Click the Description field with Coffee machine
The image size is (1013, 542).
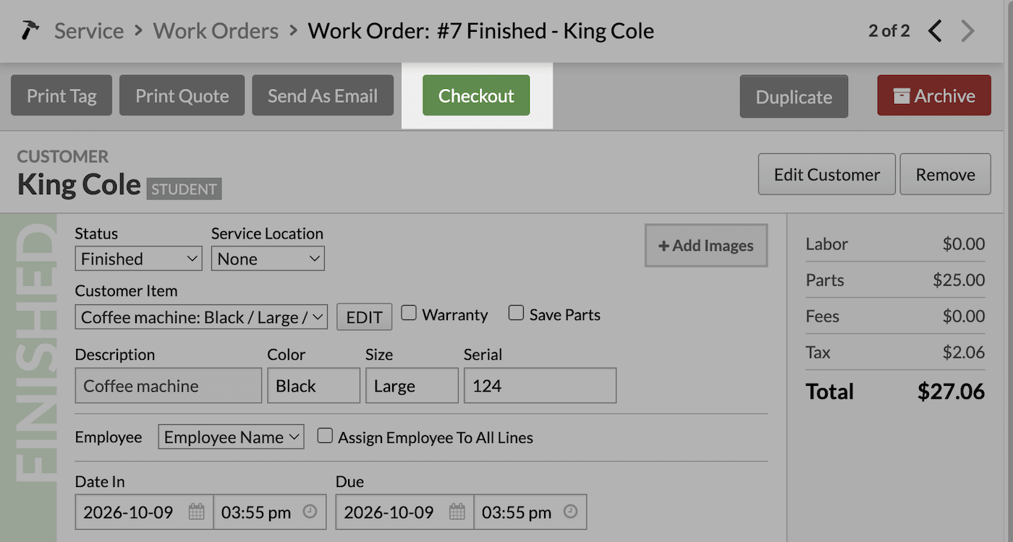(x=169, y=385)
